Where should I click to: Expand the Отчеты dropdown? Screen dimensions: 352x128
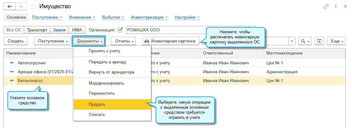[125, 41]
